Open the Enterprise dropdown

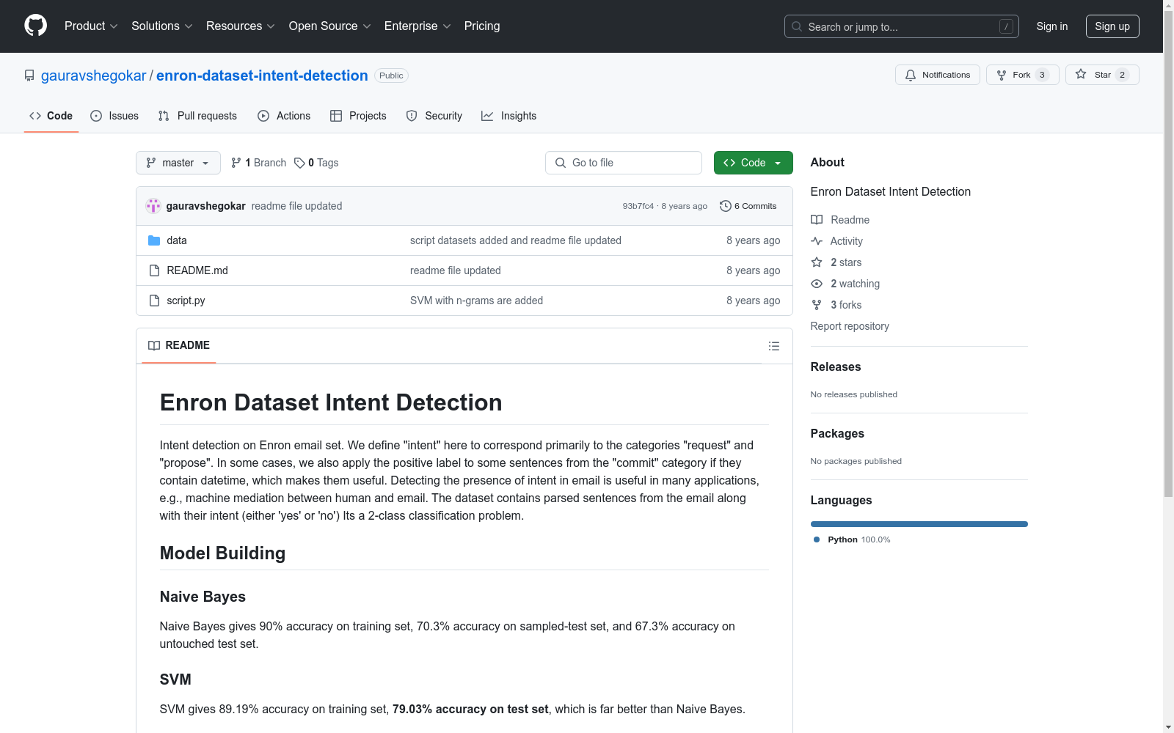point(418,26)
